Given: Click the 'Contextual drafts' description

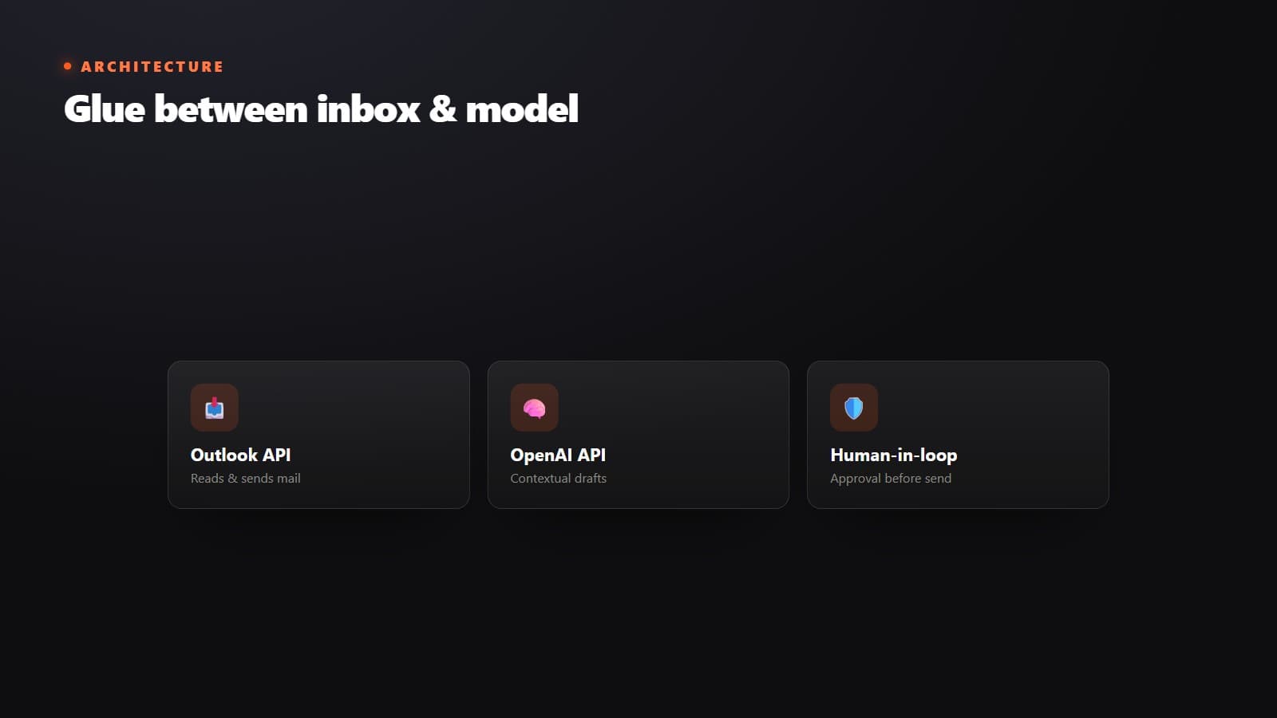Looking at the screenshot, I should point(559,479).
